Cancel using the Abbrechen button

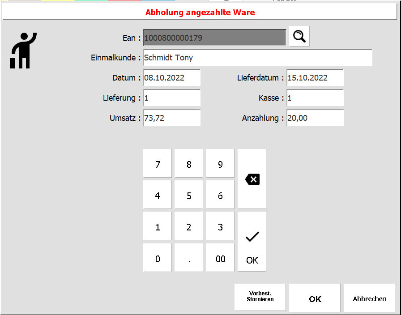[x=369, y=298]
